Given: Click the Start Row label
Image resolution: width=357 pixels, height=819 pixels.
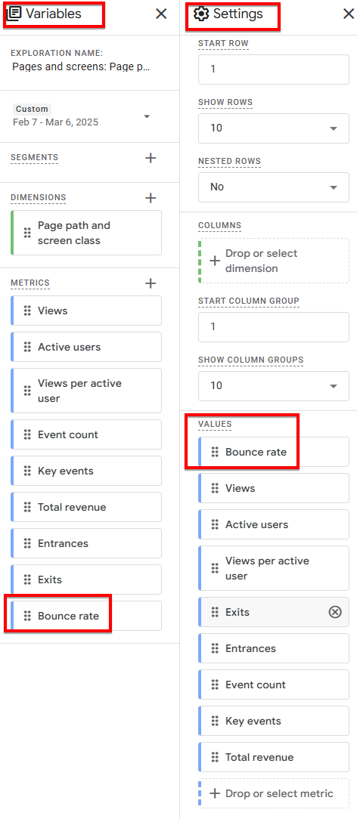Looking at the screenshot, I should click(223, 43).
